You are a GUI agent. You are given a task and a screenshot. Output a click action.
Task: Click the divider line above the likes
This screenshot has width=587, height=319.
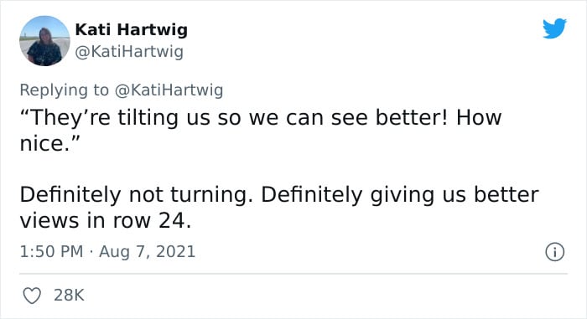(293, 274)
